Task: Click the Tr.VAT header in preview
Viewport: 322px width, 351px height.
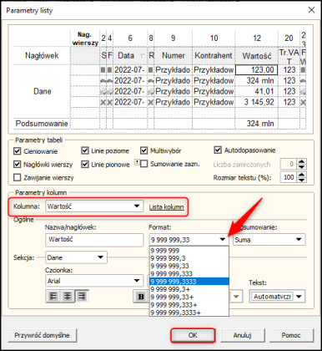Action: click(289, 56)
